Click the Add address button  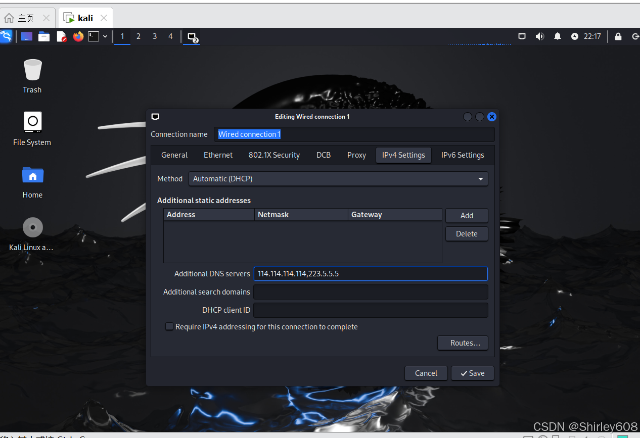pyautogui.click(x=467, y=216)
